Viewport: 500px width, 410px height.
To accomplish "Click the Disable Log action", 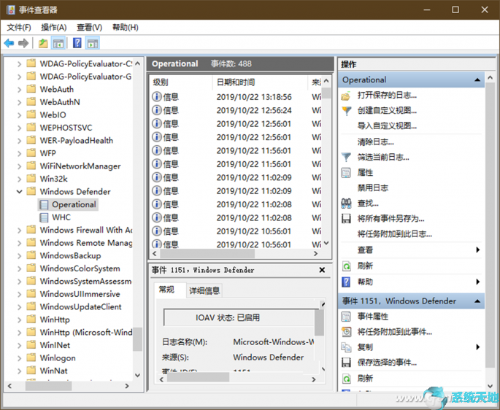I will click(373, 187).
